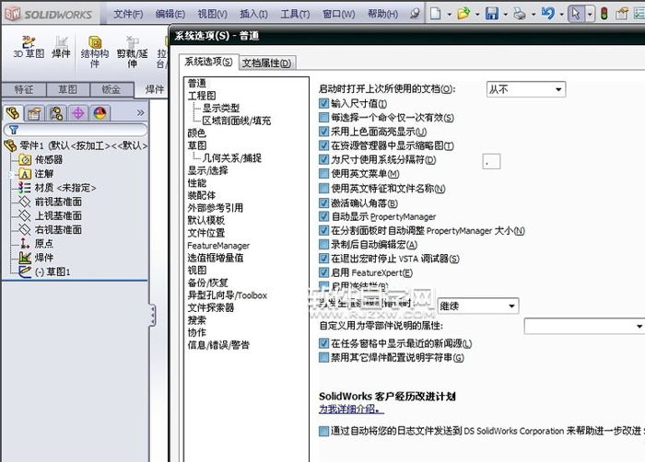Toggle 输入尺寸值 checkbox
This screenshot has height=462, width=645.
(324, 103)
